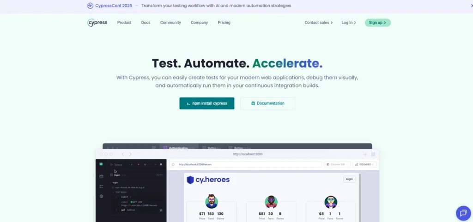Click the banner text about transforming your testing workflow

[216, 6]
